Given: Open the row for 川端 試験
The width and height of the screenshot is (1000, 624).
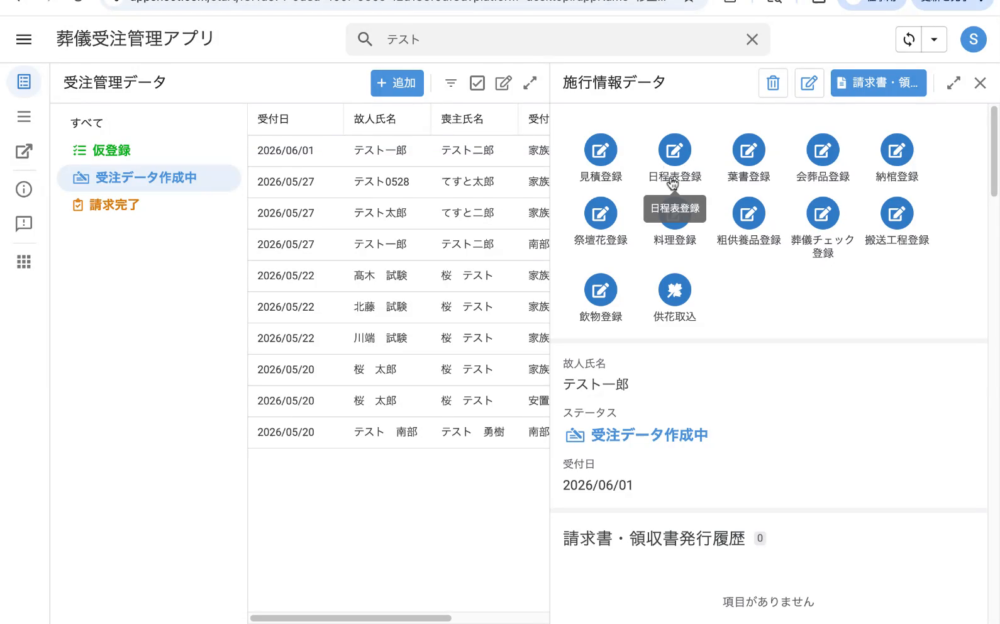Looking at the screenshot, I should [x=399, y=338].
